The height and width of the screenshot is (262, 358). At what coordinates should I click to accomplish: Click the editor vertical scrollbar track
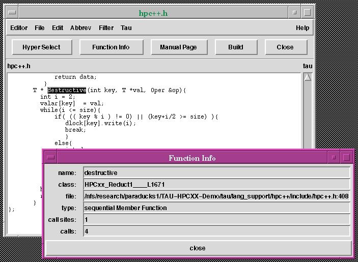[x=308, y=114]
